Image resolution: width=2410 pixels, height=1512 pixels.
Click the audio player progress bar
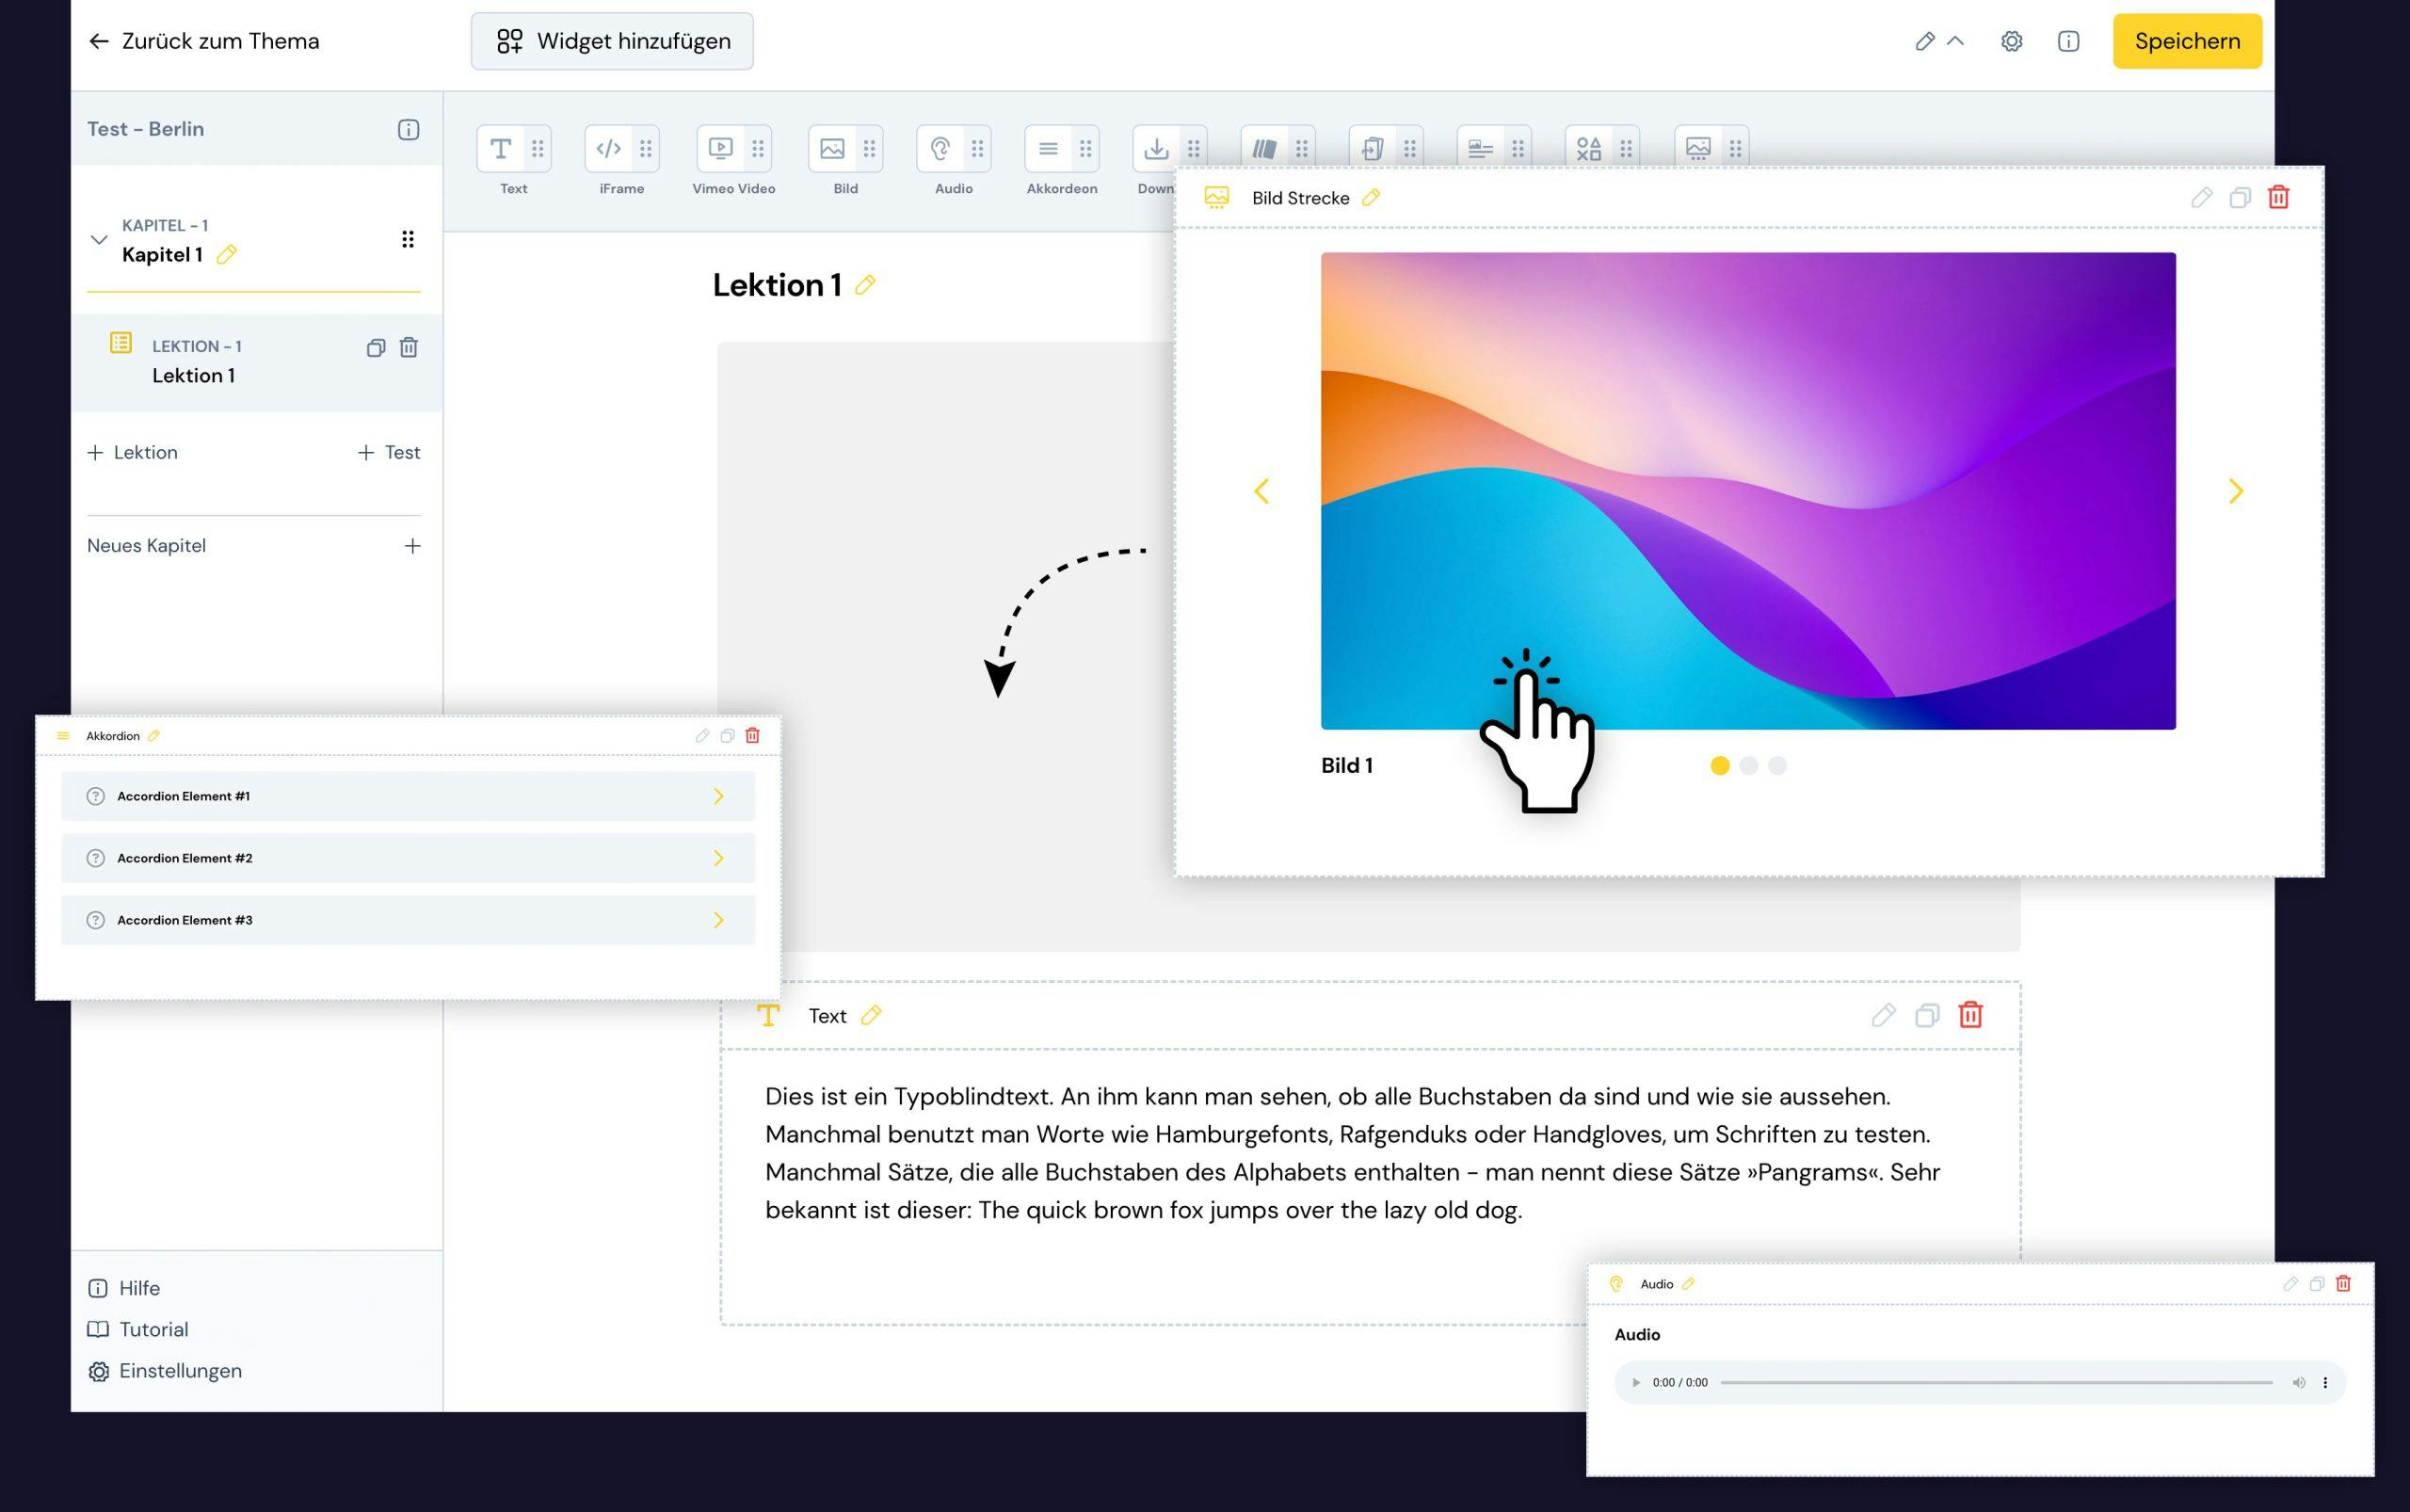click(x=1995, y=1383)
